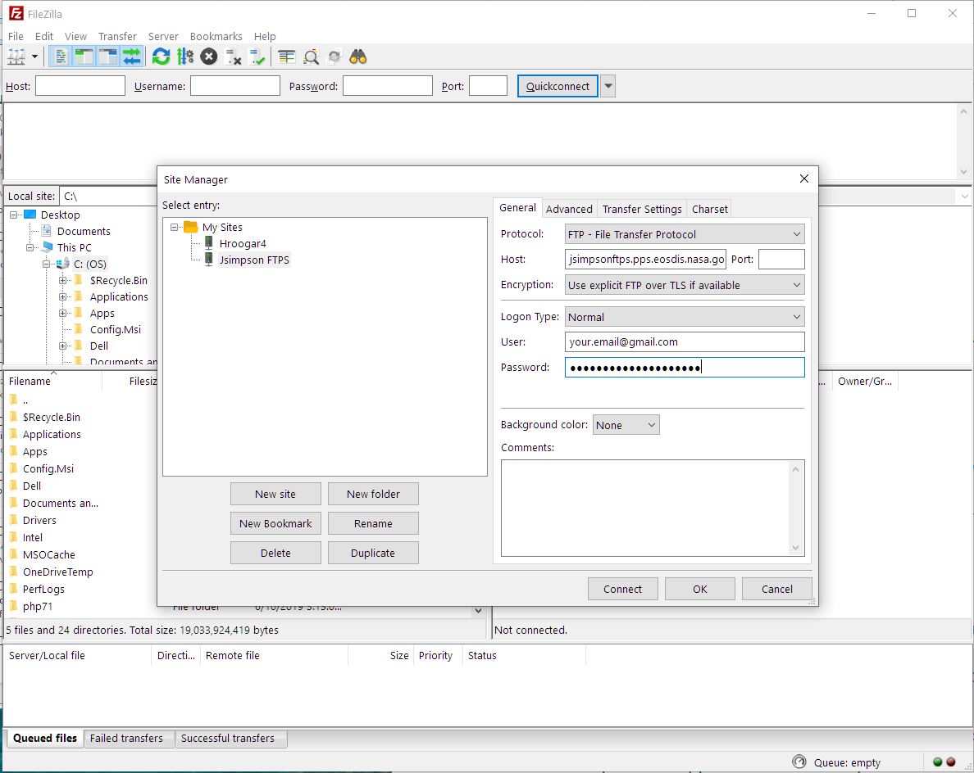The image size is (974, 773).
Task: Select the php71 folder icon
Action: coord(14,606)
